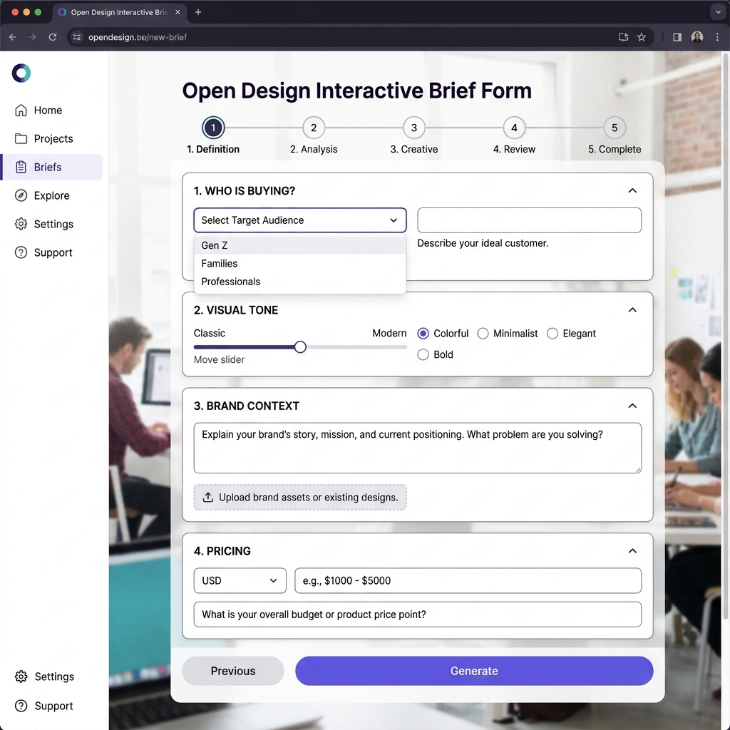Go to step 5 Complete circle
Image resolution: width=730 pixels, height=730 pixels.
pos(615,128)
